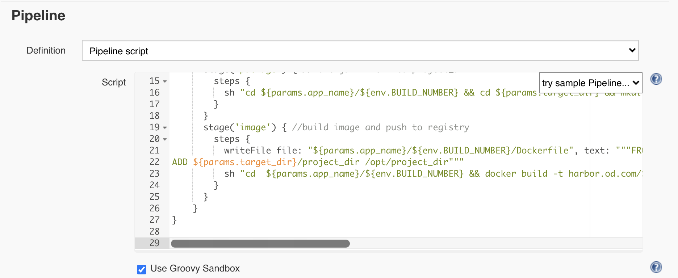This screenshot has width=678, height=278.
Task: Click the Pipeline section heading
Action: (38, 16)
